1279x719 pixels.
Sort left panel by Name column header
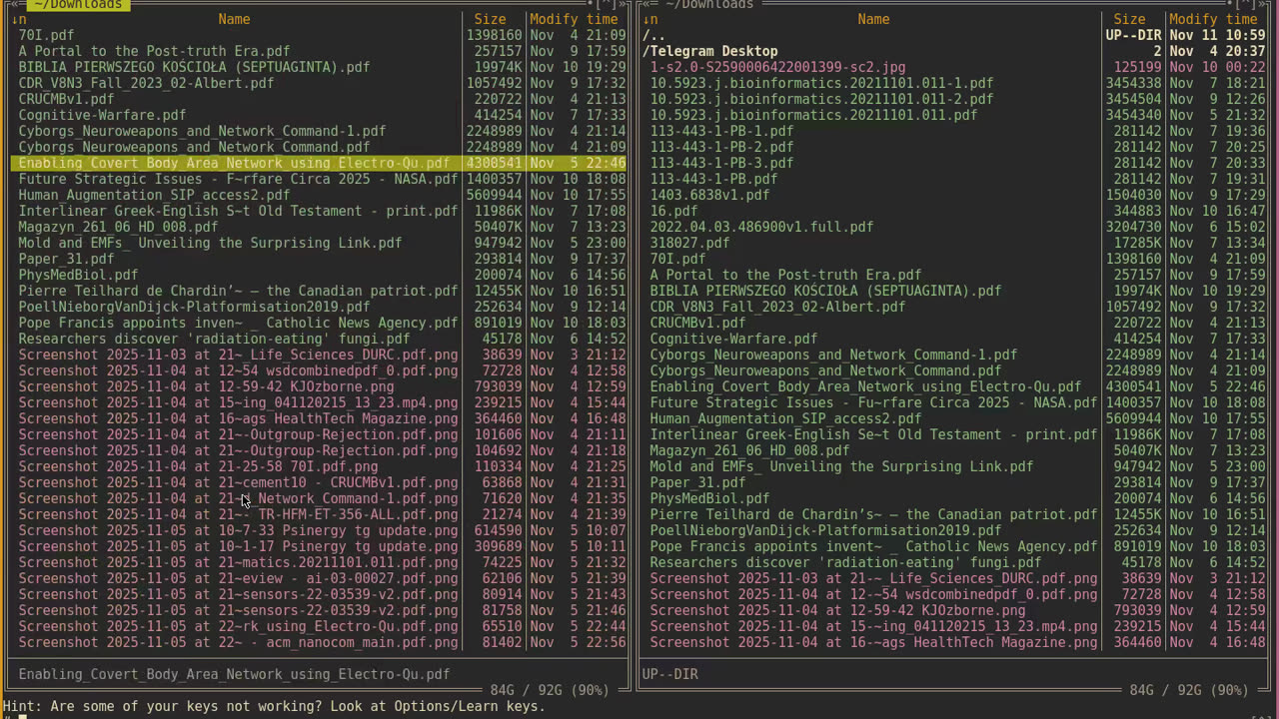click(x=234, y=19)
